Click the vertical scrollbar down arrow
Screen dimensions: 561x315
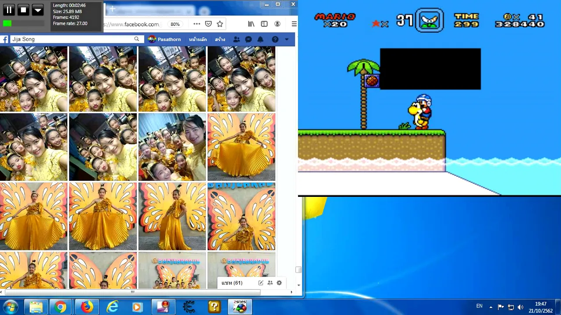coord(299,285)
